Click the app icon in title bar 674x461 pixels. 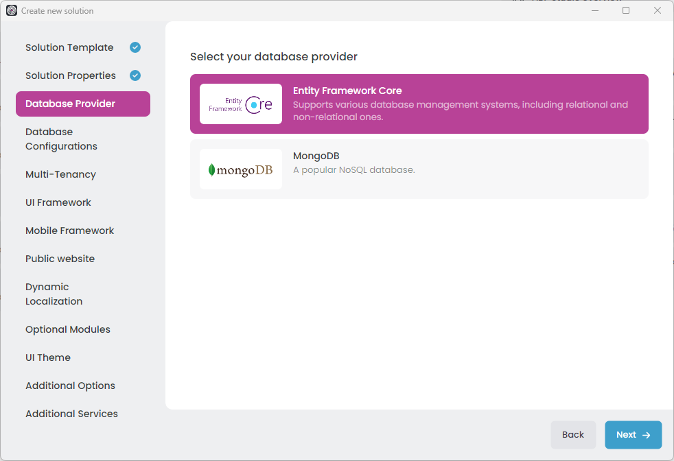12,10
